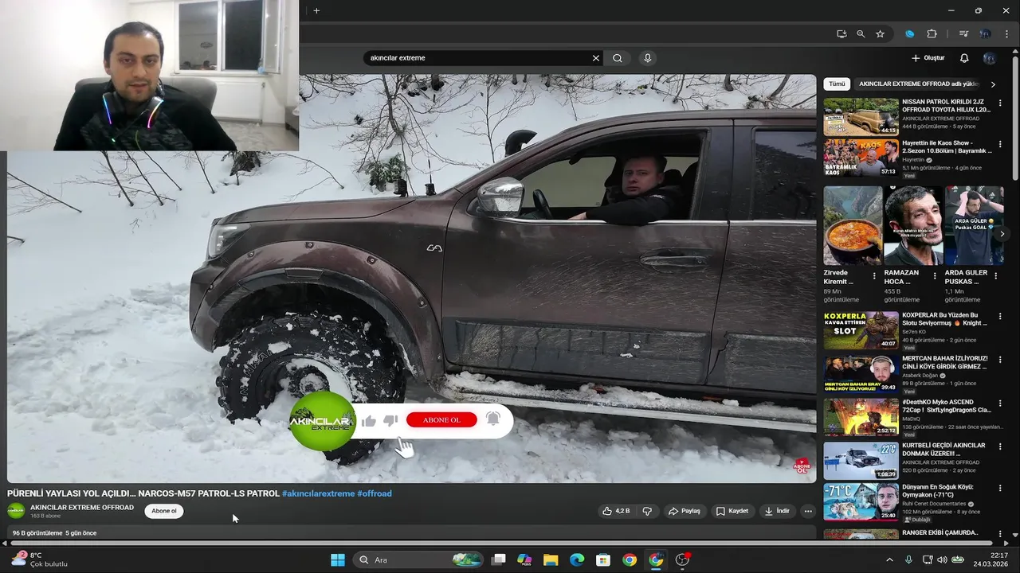Open the weather widget 8°C Çok bulutlu
The image size is (1020, 573).
click(40, 559)
